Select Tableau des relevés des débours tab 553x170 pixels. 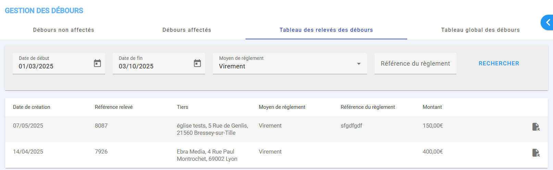[326, 30]
